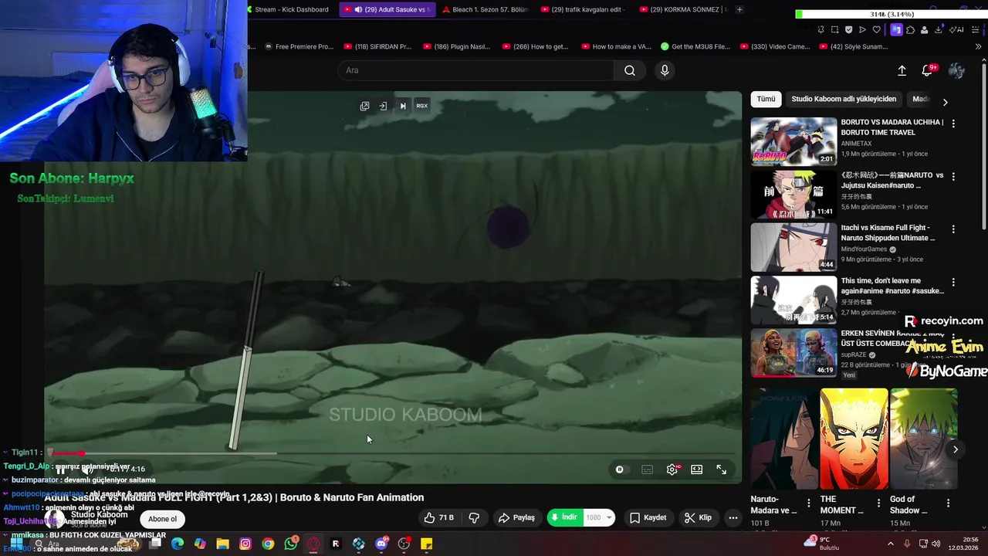Switch to KORKMA SÖNMEZ tab

coord(684,9)
